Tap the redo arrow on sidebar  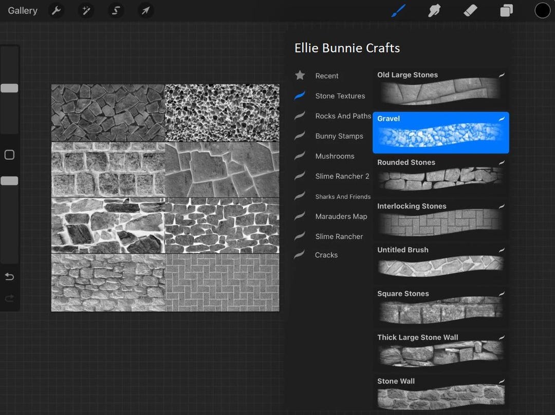(9, 298)
